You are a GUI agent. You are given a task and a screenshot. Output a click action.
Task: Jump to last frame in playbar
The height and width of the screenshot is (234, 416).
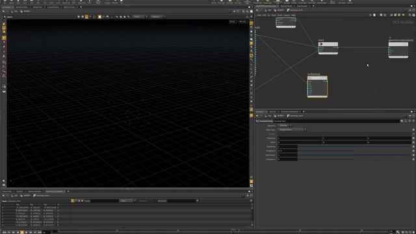click(x=40, y=232)
